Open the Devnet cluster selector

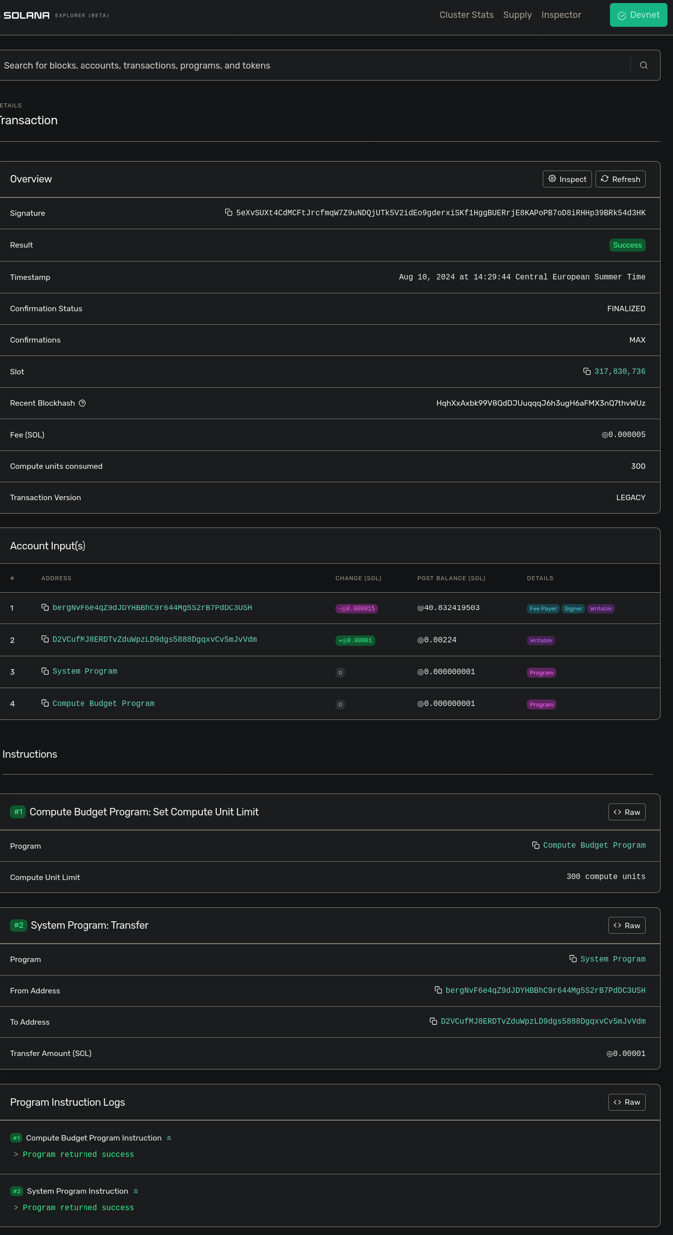coord(638,15)
